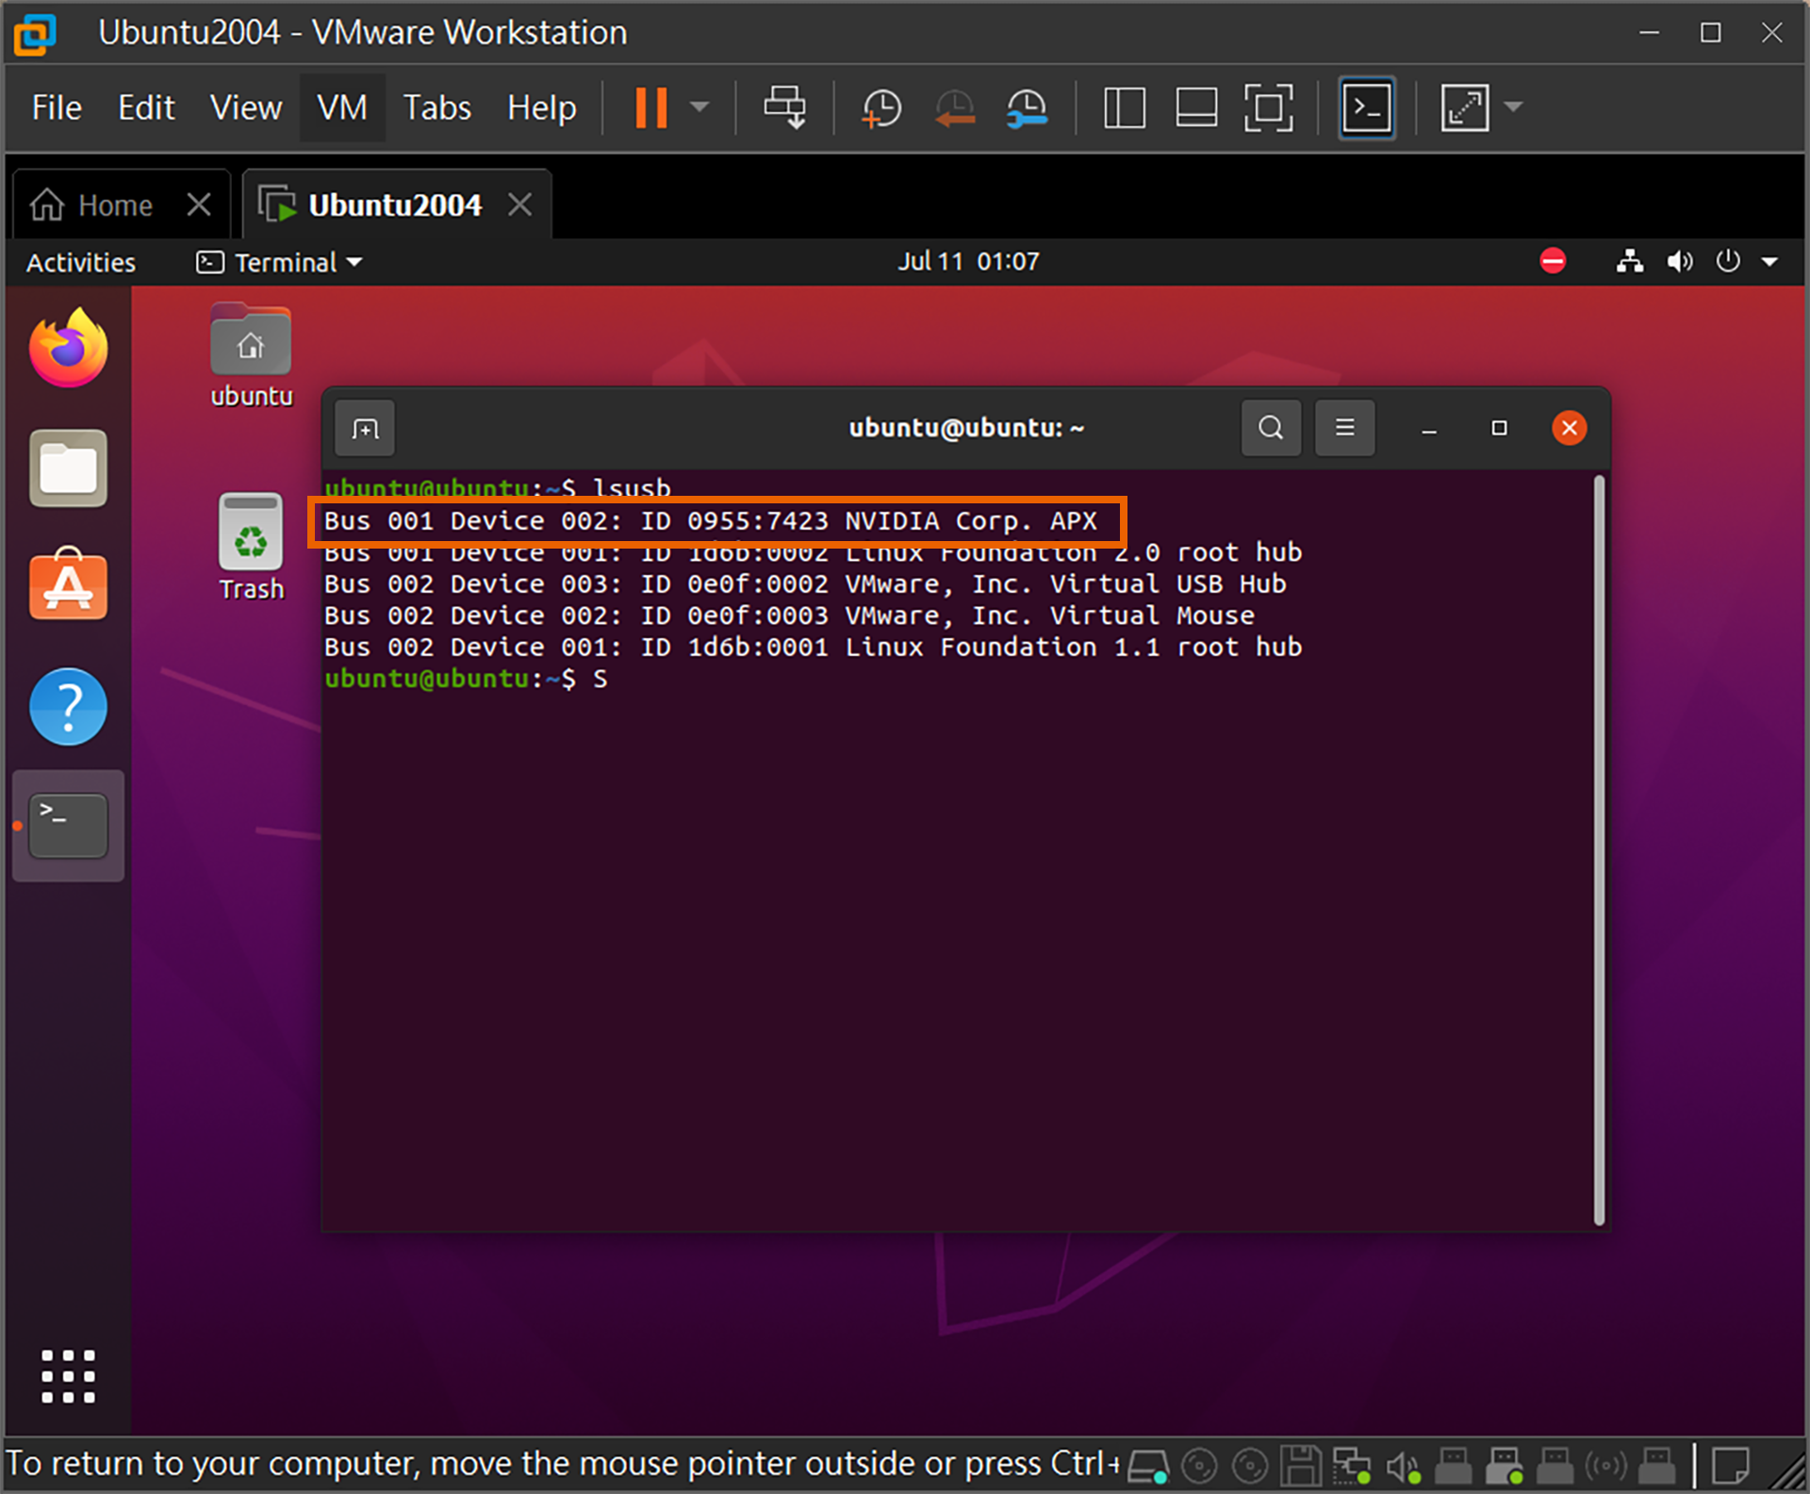
Task: Open the terminal search magnifier button
Action: [1270, 428]
